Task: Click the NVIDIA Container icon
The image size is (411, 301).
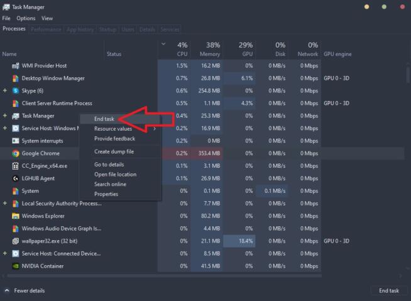Action: click(x=16, y=266)
